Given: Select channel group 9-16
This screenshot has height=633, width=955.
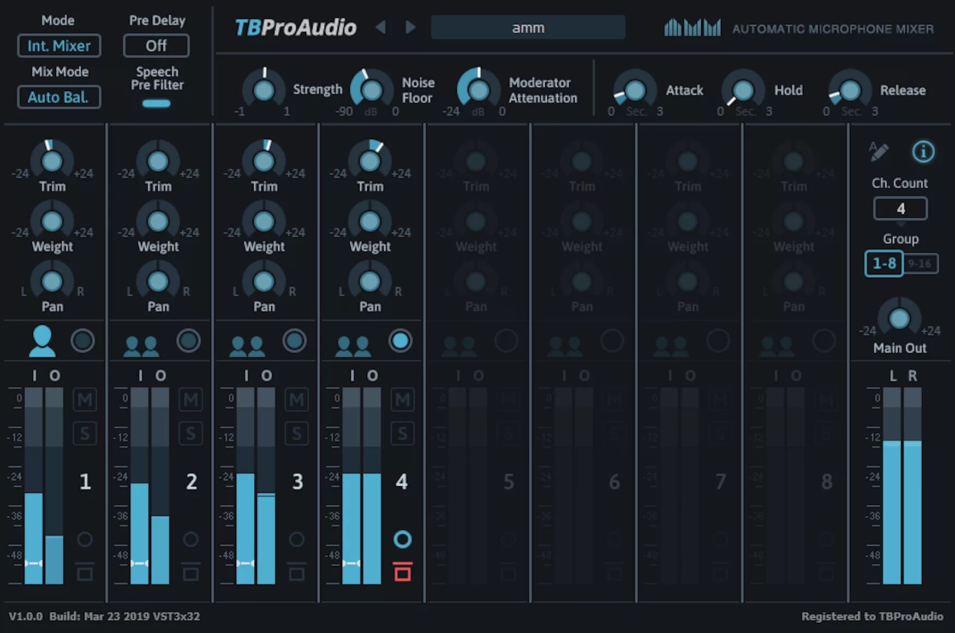Looking at the screenshot, I should coord(921,264).
